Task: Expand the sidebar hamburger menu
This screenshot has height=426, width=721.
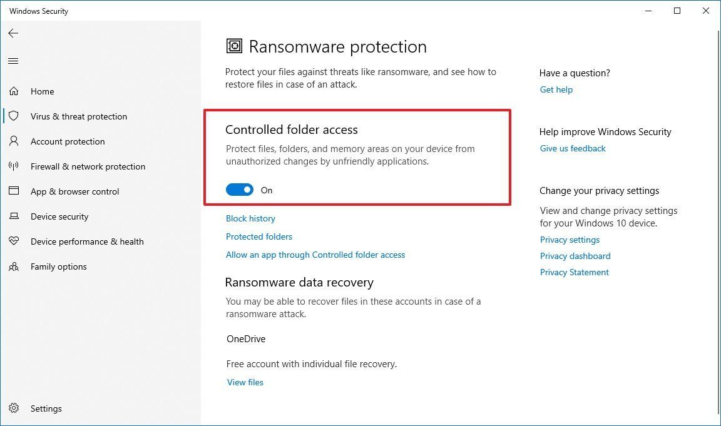Action: 13,61
